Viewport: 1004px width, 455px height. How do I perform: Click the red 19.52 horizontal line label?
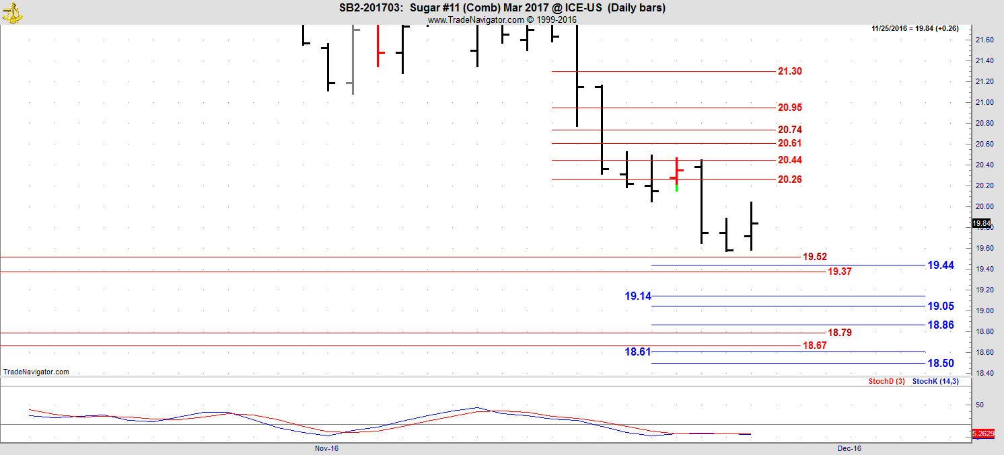[815, 257]
